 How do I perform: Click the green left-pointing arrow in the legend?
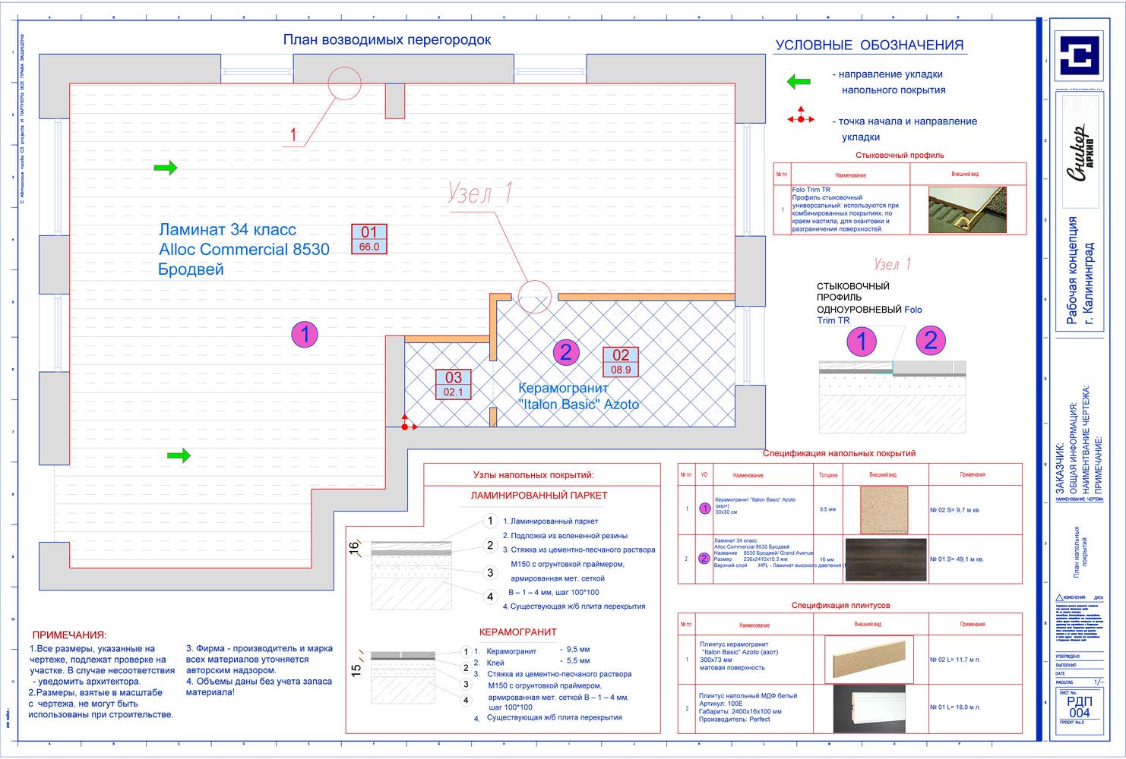tap(798, 81)
